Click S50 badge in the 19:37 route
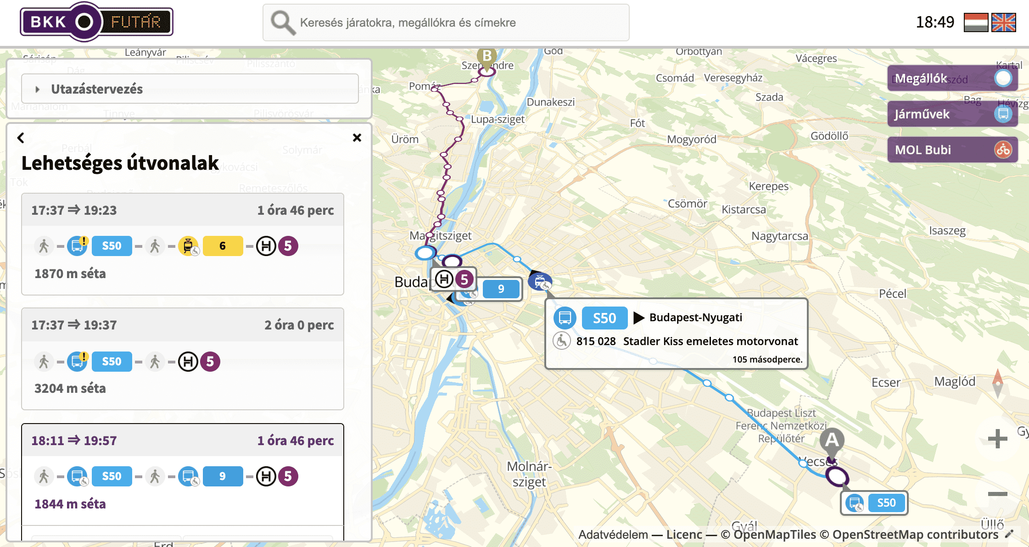 point(112,362)
